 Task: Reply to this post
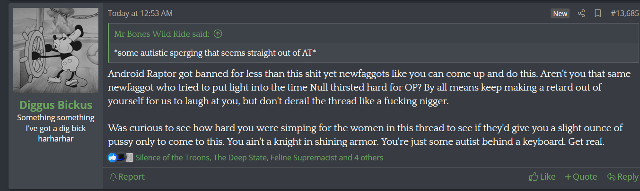point(622,177)
